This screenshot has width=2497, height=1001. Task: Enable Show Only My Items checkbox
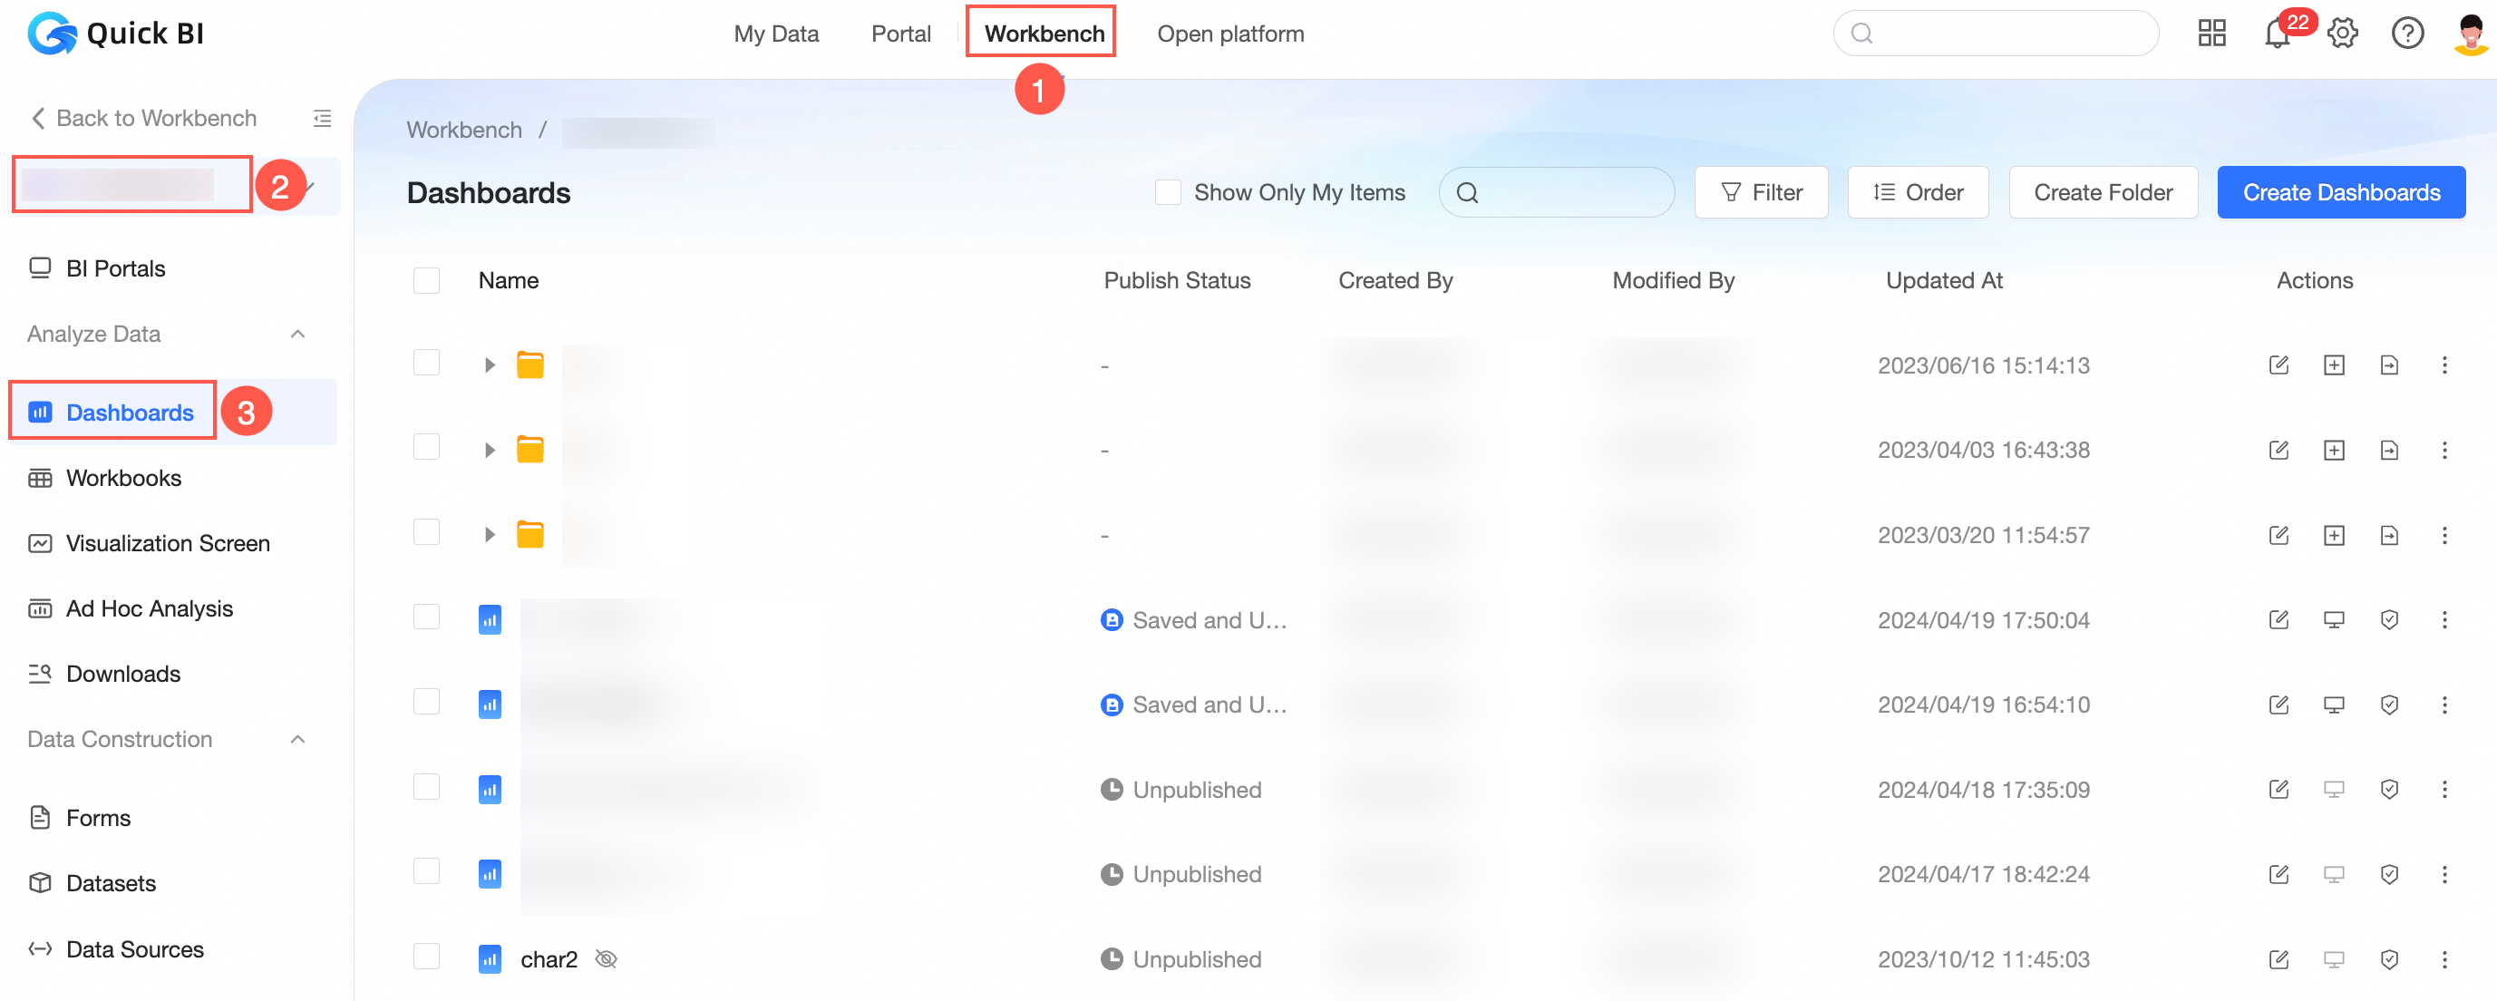coord(1168,193)
